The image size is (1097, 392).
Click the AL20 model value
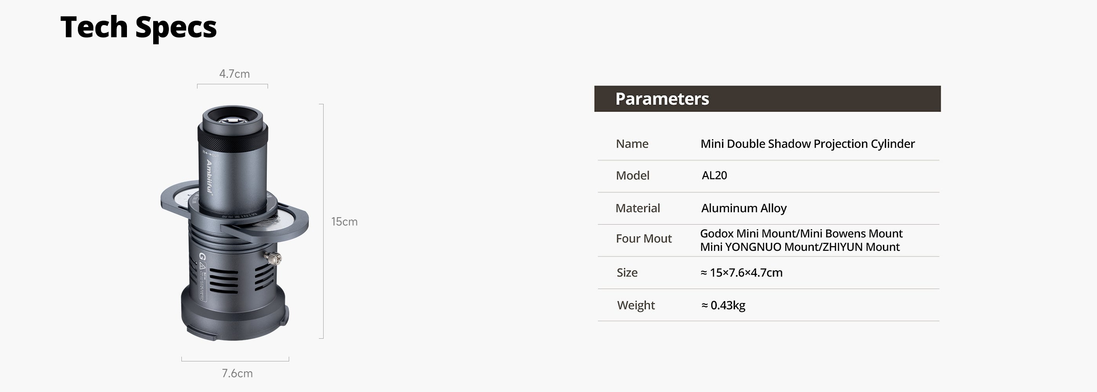(x=714, y=176)
